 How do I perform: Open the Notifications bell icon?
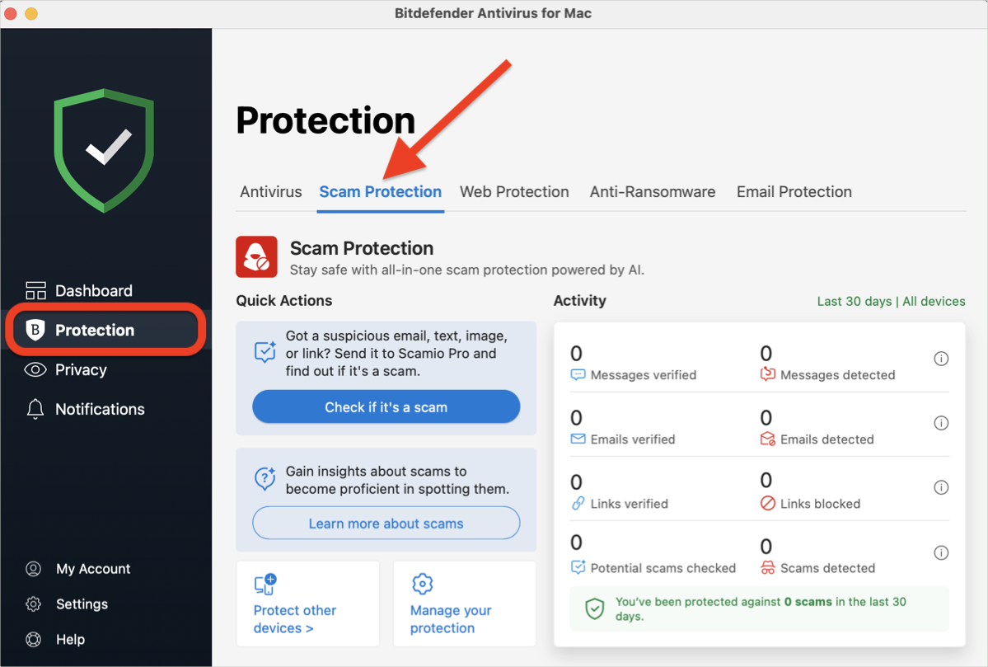tap(34, 409)
